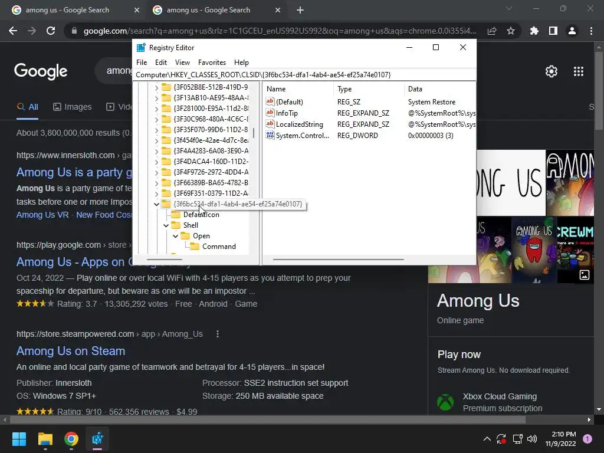This screenshot has height=453, width=604.
Task: Select the {3F66389B-BA65-4782 key
Action: pyautogui.click(x=211, y=183)
